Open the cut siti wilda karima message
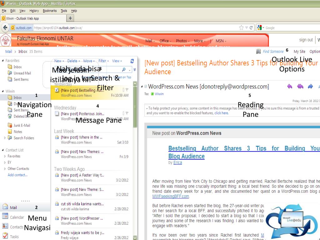Image resolution: width=320 pixels, height=240 pixels. 92,206
